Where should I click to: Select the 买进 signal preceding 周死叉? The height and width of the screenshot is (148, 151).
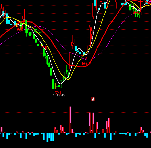tap(20, 29)
